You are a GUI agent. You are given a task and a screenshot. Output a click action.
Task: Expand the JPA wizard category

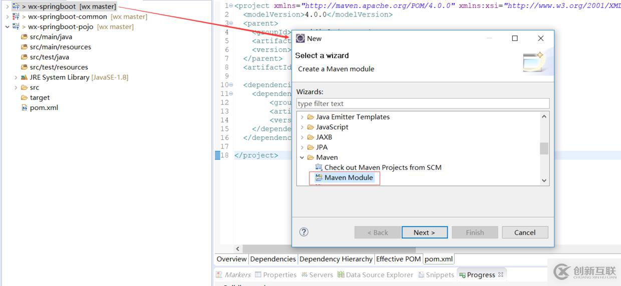click(302, 147)
